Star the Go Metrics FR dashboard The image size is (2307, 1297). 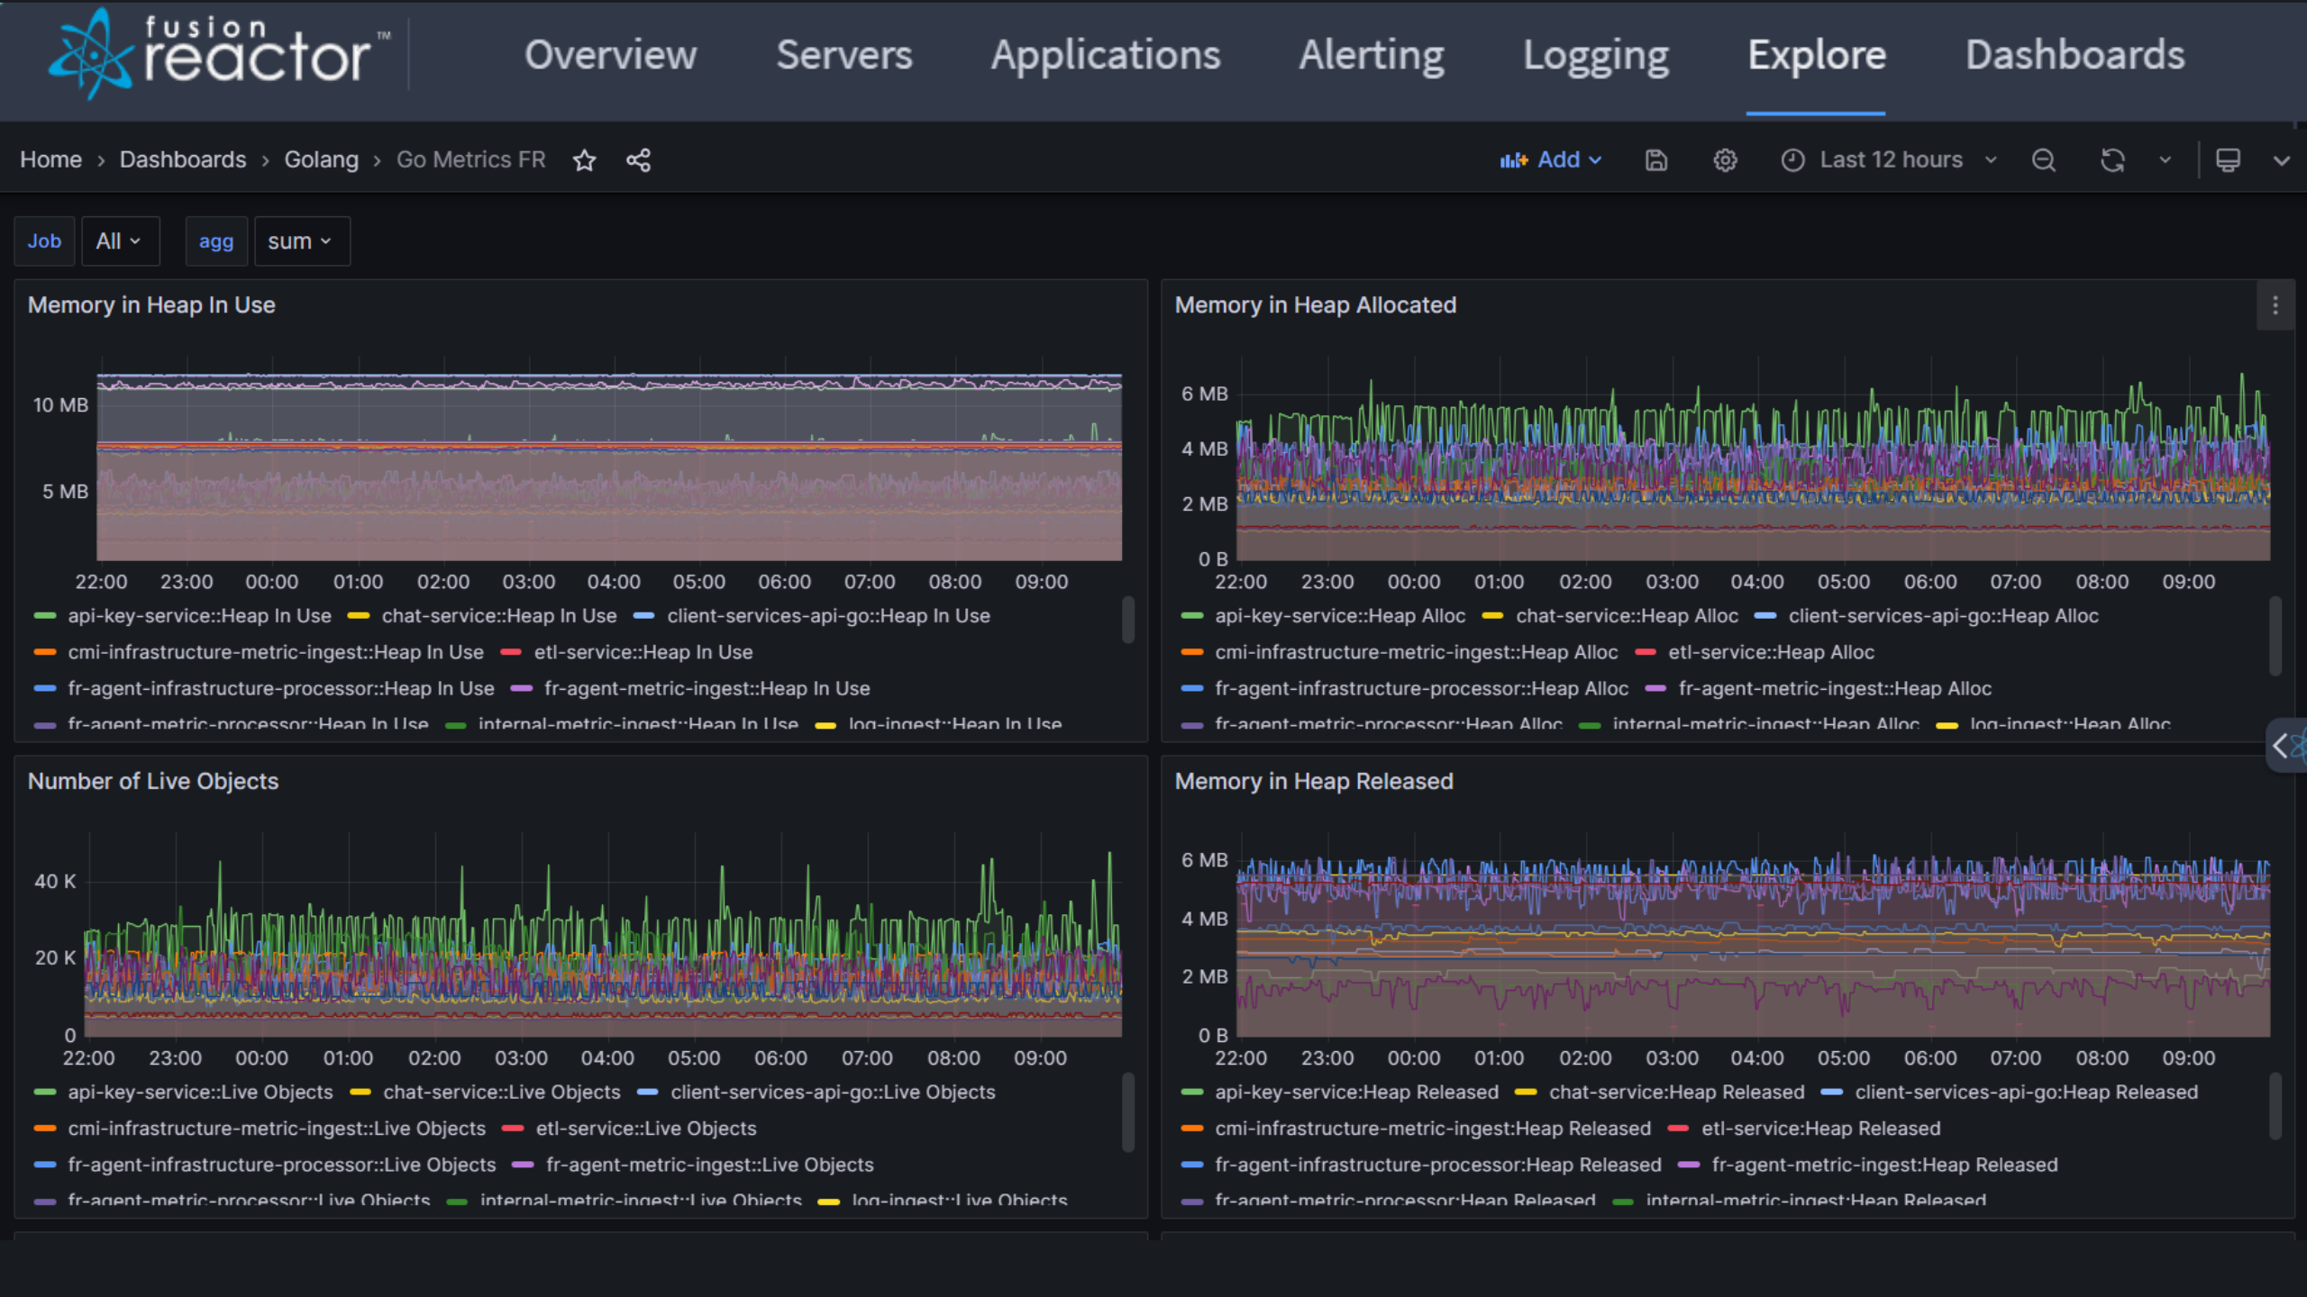585,160
